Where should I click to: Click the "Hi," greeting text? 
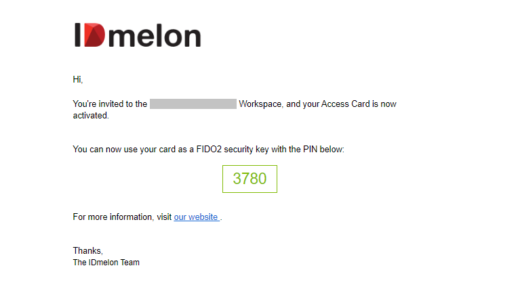click(x=78, y=79)
